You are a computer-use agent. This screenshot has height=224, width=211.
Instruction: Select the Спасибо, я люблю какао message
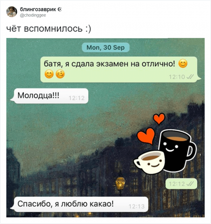point(79,204)
